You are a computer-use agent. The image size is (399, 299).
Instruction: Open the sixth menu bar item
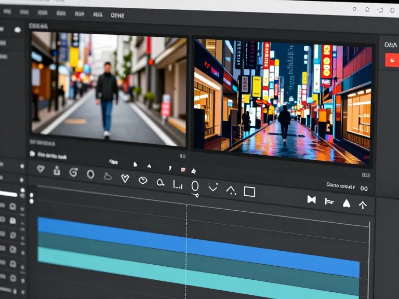tap(98, 15)
